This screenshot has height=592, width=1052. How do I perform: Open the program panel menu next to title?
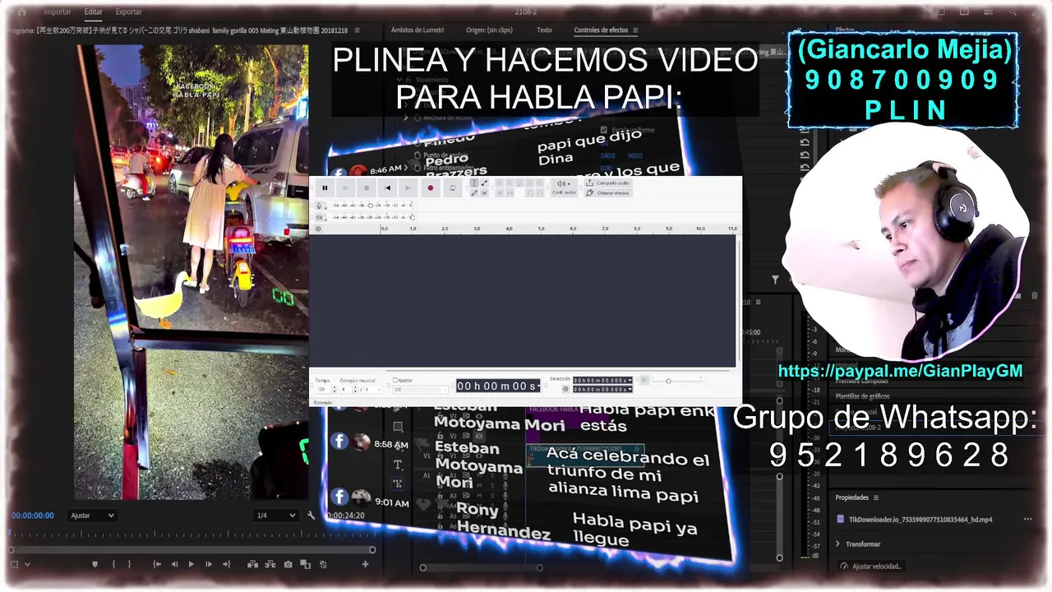(x=357, y=30)
